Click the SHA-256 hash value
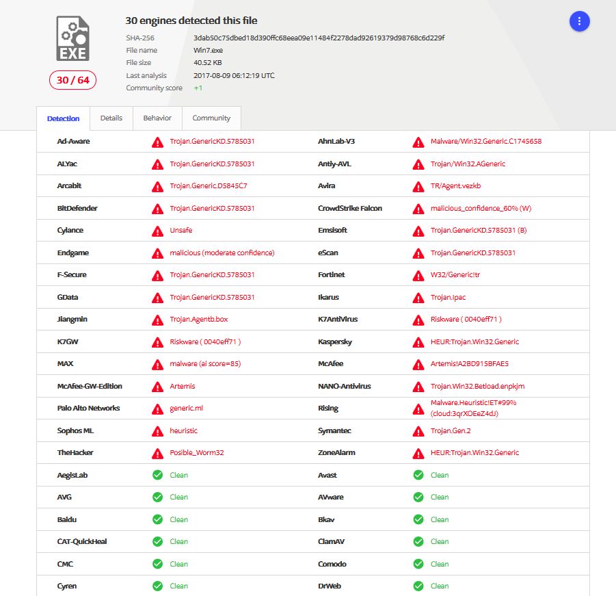The width and height of the screenshot is (616, 596). (319, 38)
